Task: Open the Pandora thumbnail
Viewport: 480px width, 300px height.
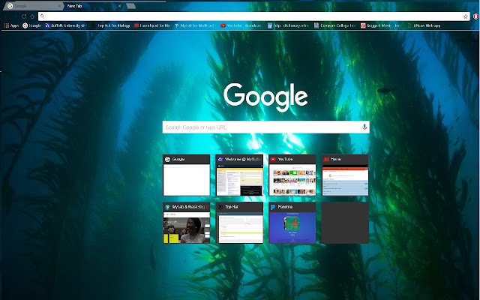Action: coord(292,223)
